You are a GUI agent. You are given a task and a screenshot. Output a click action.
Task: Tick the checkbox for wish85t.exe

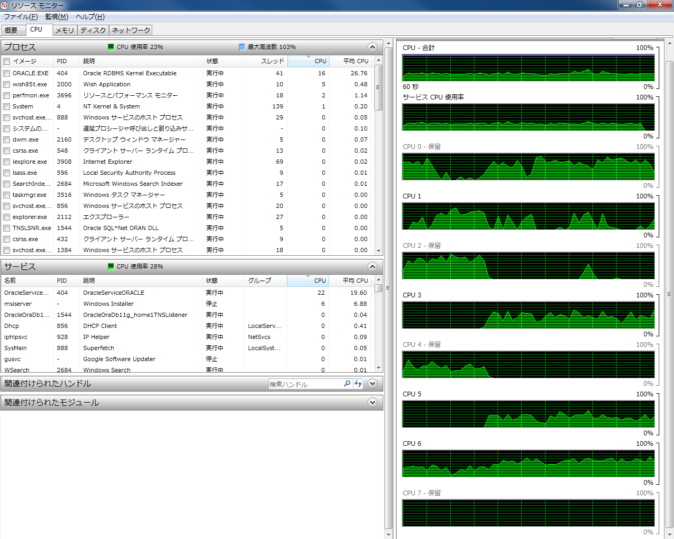[7, 84]
